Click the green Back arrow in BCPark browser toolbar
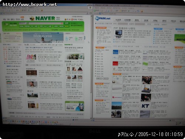Screen dimensions: 185x139 click(x=95, y=11)
